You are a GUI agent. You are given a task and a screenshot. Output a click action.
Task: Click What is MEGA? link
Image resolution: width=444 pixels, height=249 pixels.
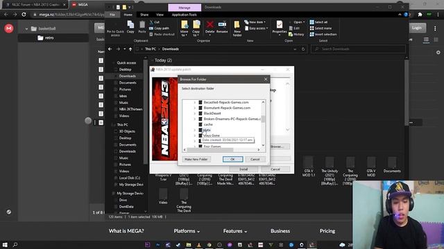[x=126, y=231]
